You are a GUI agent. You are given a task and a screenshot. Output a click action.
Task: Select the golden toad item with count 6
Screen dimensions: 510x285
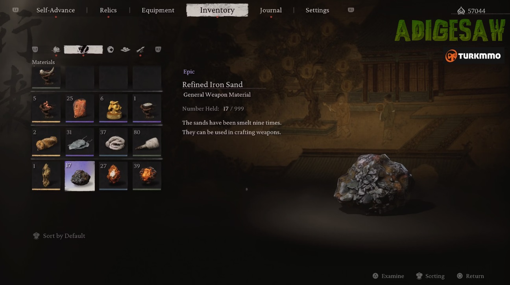point(113,108)
